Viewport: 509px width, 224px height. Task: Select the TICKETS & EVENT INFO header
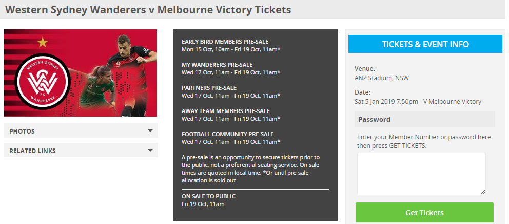coord(425,45)
